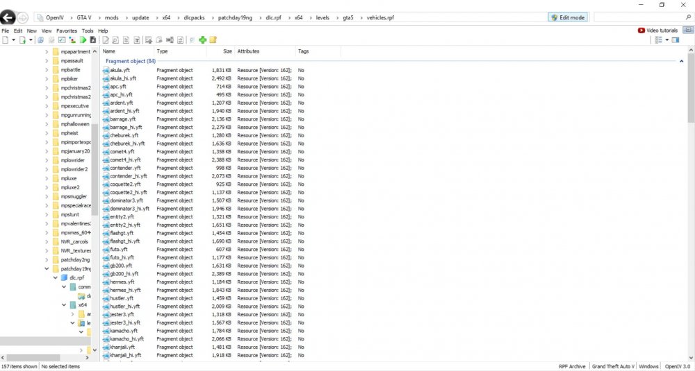
Task: Click the green play arrow toolbar icon
Action: coord(83,40)
